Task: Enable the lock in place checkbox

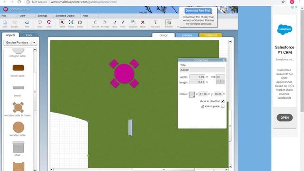Action: [223, 106]
